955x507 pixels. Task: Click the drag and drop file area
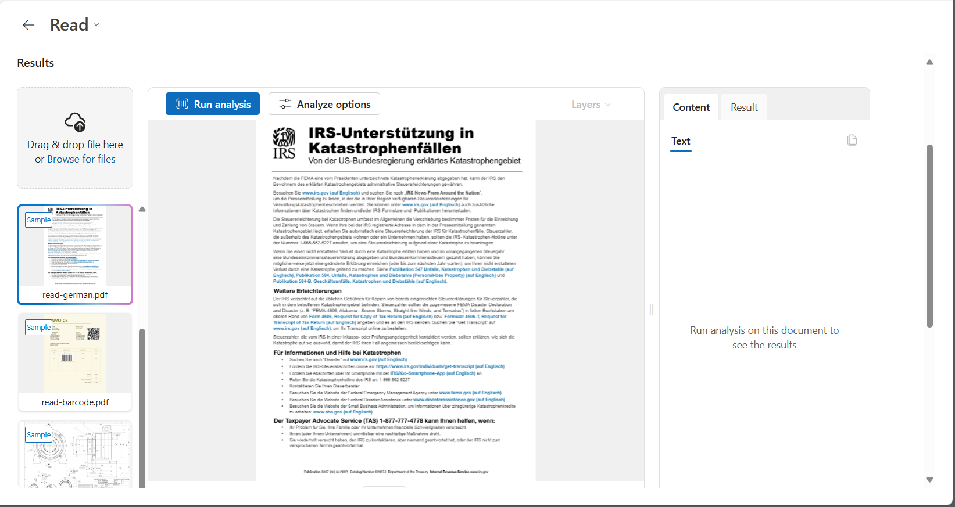pyautogui.click(x=75, y=138)
